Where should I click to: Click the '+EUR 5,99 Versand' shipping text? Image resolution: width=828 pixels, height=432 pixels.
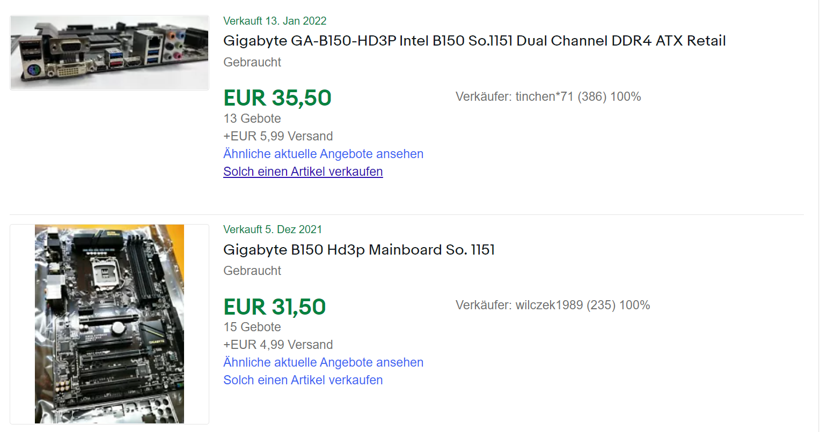pos(278,136)
